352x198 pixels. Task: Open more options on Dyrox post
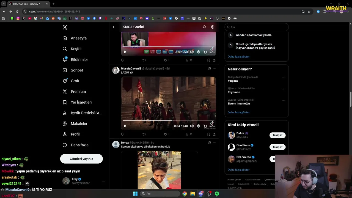(x=214, y=143)
